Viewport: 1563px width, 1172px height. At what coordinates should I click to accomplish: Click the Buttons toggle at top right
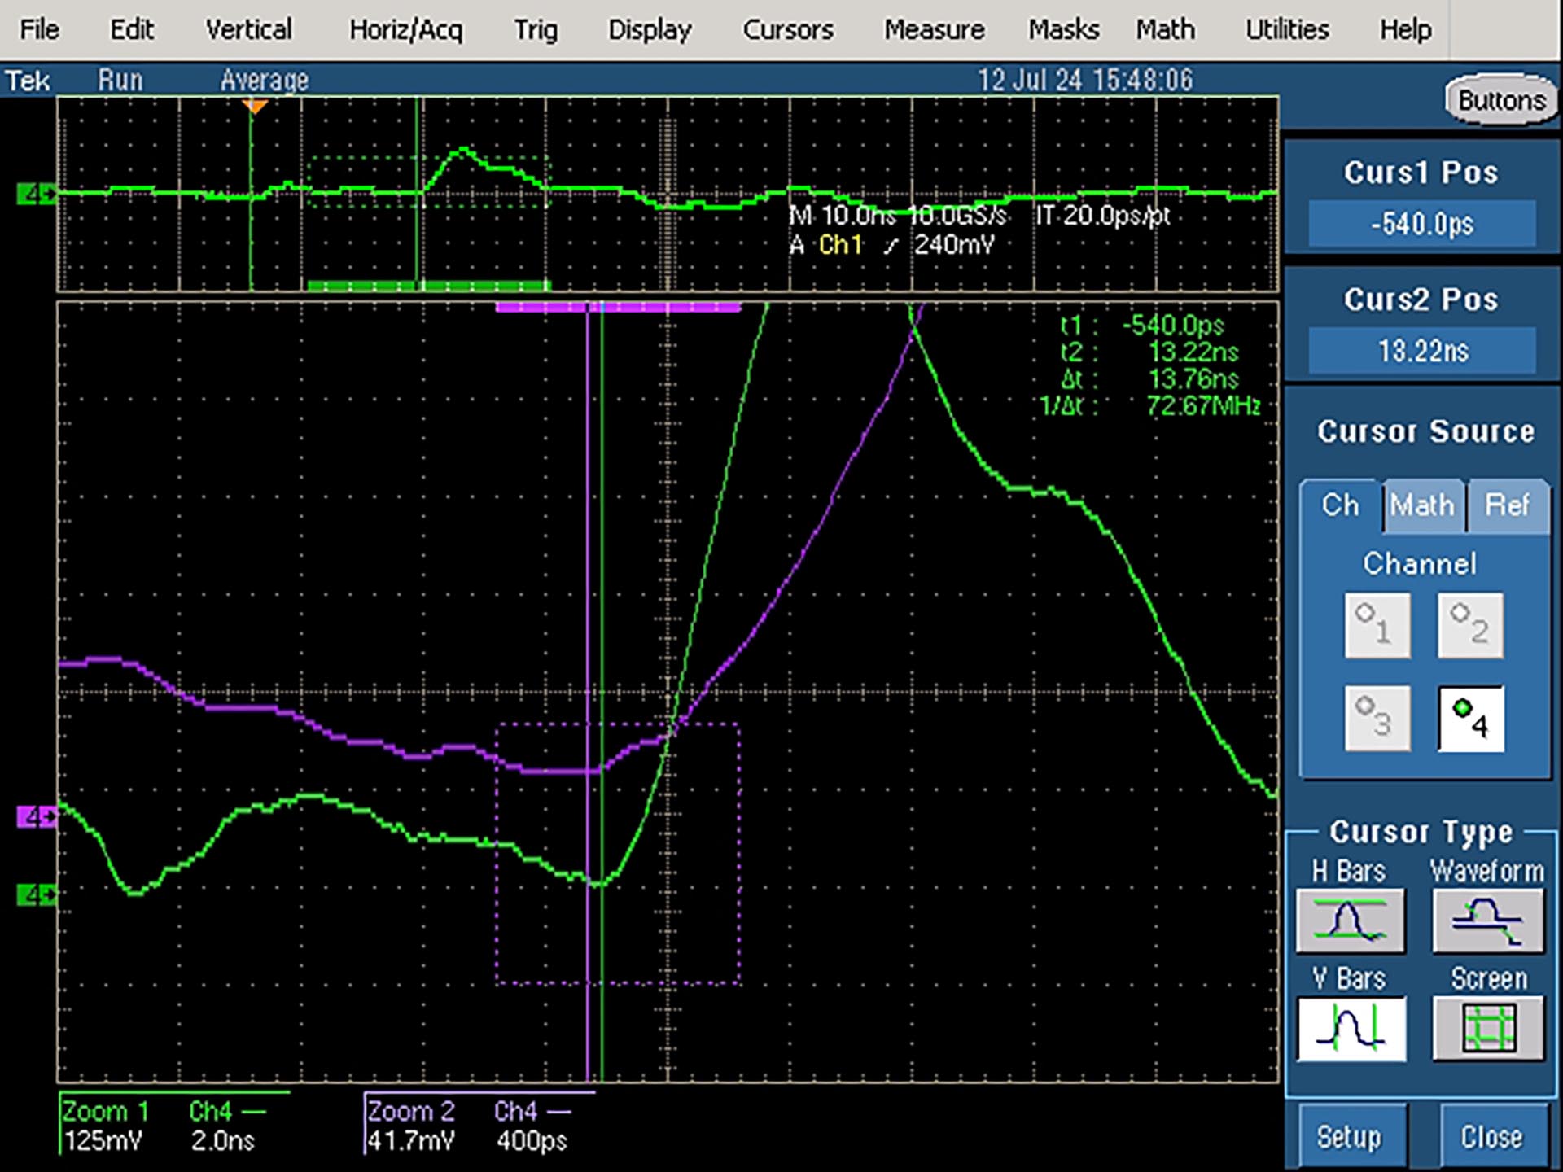(1501, 100)
